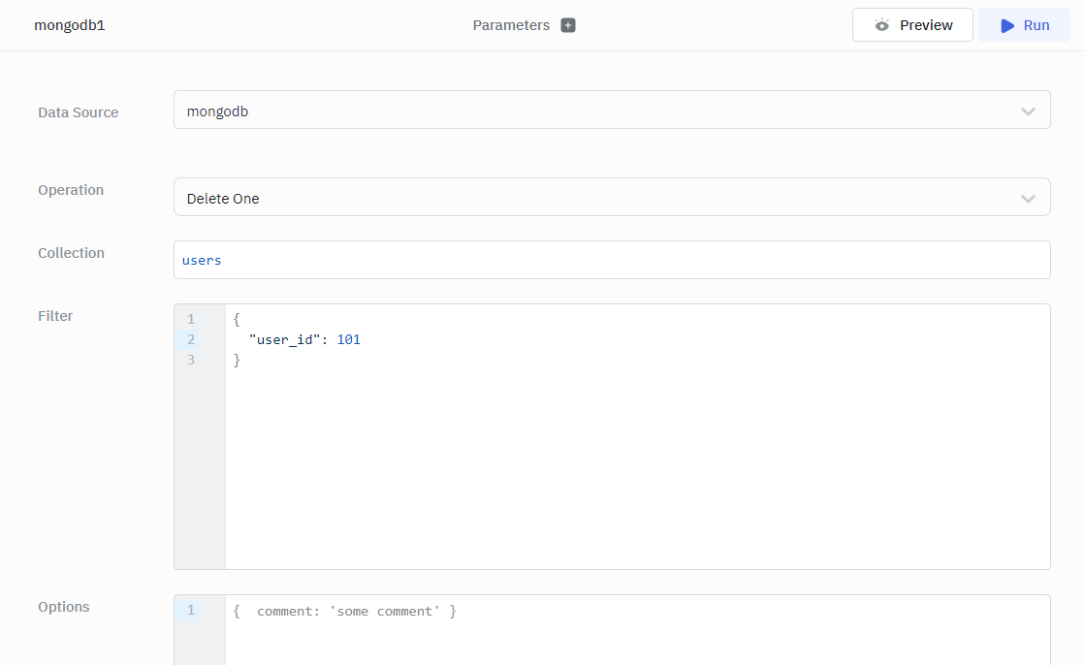Screen dimensions: 1084x665
Task: Click the play triangle icon in Run
Action: pyautogui.click(x=1007, y=25)
